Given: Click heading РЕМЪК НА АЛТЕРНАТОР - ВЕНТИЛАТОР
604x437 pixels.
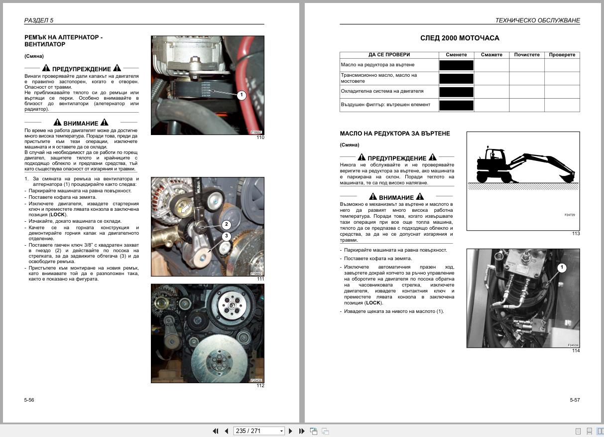Looking at the screenshot, I should pyautogui.click(x=64, y=41).
